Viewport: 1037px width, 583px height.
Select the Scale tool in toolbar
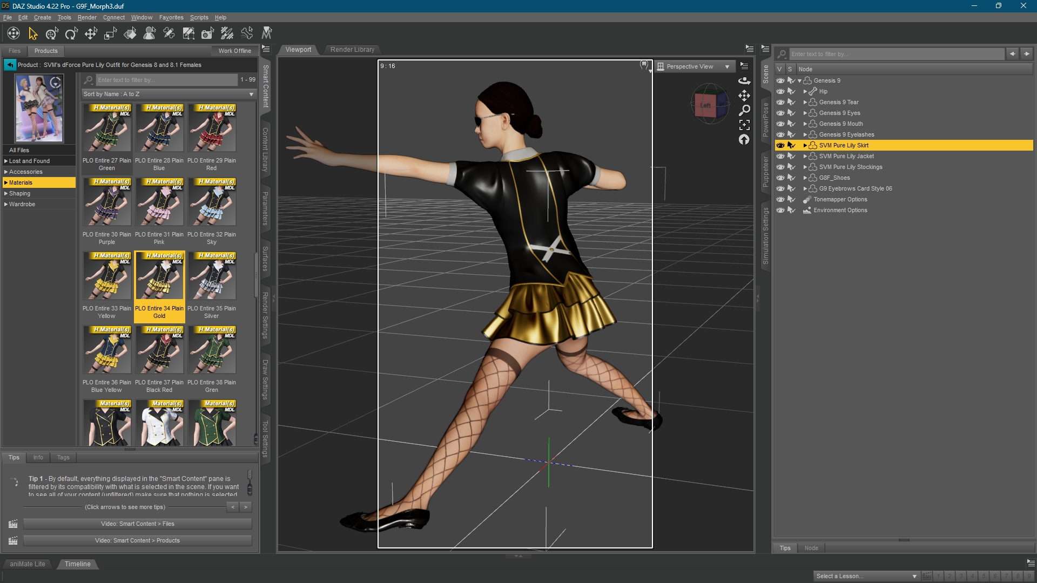coord(110,34)
